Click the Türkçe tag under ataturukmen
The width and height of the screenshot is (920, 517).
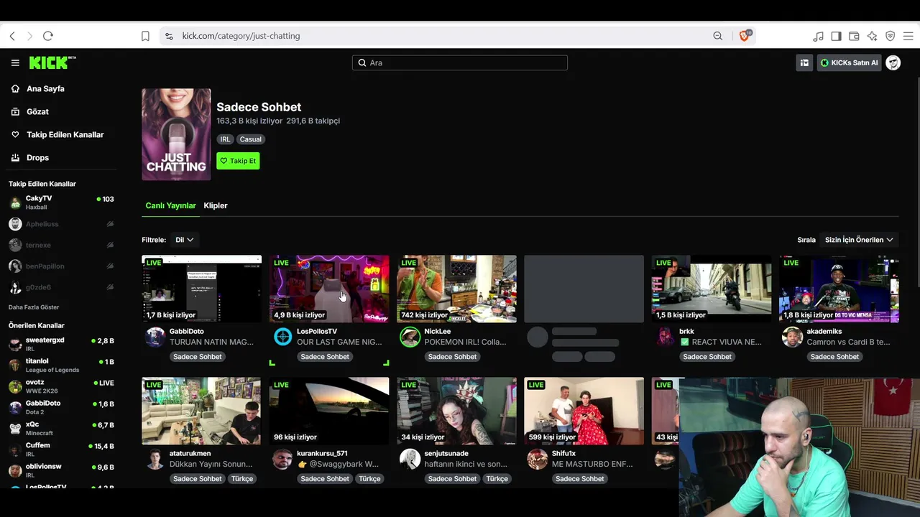[242, 479]
